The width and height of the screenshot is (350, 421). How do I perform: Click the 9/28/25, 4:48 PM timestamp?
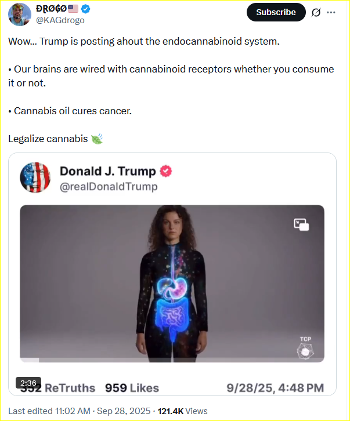[x=276, y=388]
